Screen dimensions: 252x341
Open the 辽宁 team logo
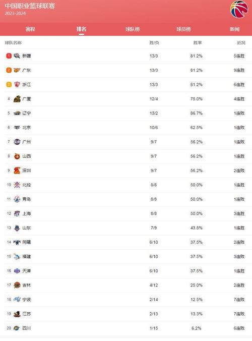[x=17, y=113]
